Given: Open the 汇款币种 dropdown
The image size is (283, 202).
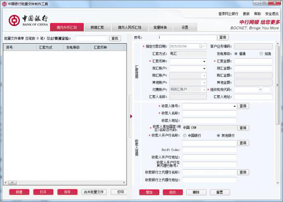Looking at the screenshot, I should (x=204, y=62).
